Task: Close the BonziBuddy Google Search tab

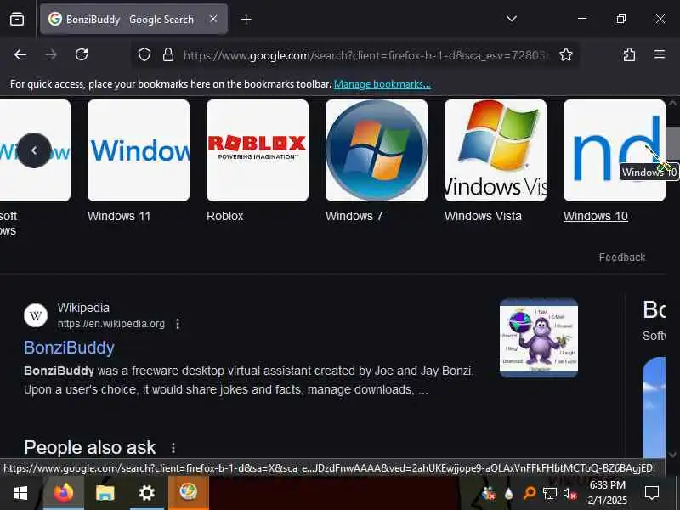Action: [213, 19]
